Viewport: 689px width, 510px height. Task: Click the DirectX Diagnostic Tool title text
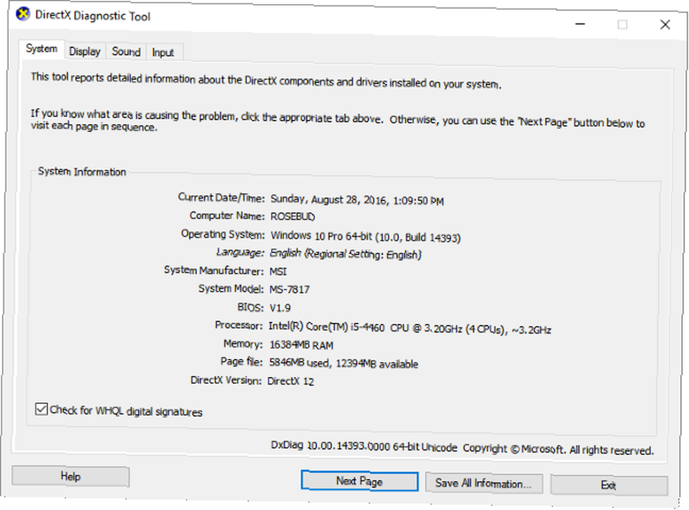[93, 16]
